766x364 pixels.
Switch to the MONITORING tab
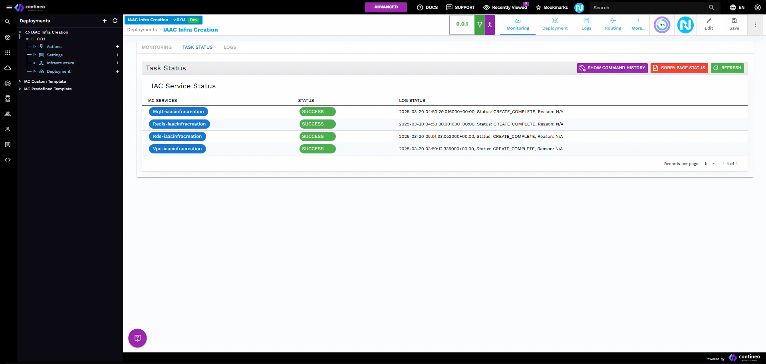[157, 47]
